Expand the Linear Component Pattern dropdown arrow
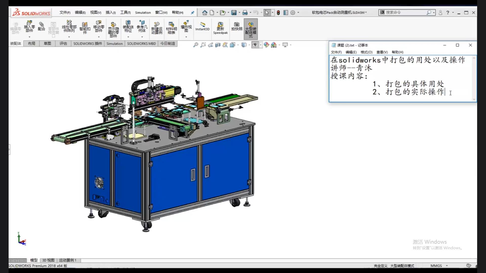Viewport: 486px width, 273px height. click(x=69, y=37)
